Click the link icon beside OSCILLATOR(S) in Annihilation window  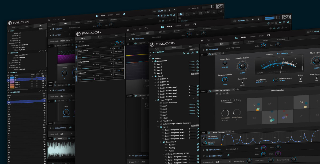pyautogui.click(x=70, y=128)
